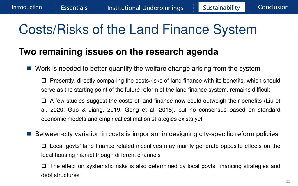Jump to the Conclusion tab

coord(273,7)
